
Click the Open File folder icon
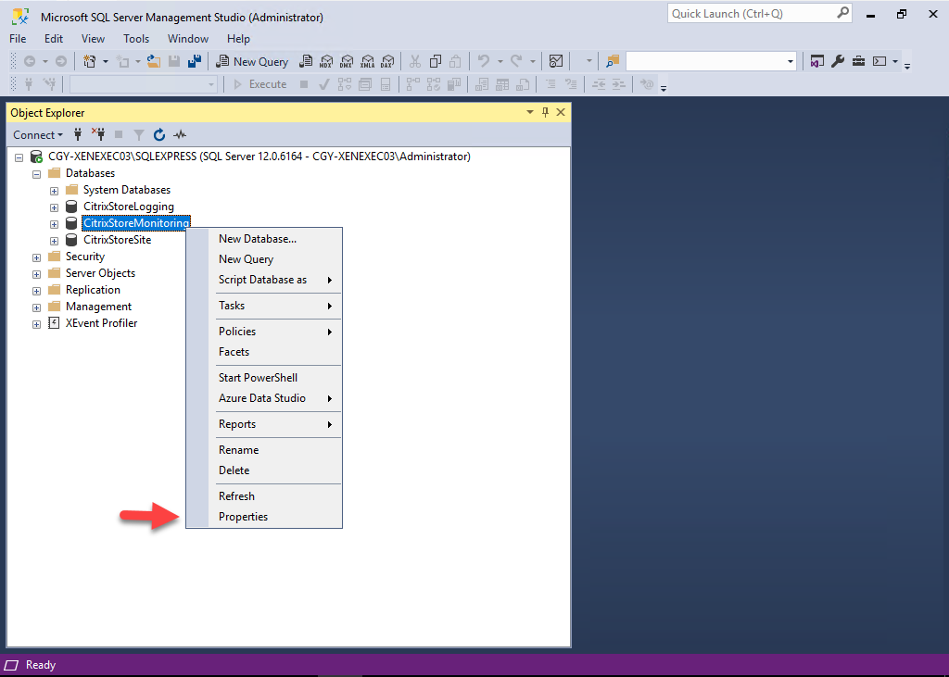tap(154, 61)
